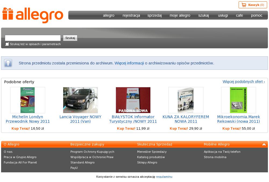Viewport: 269px width, 182px height.
Task: Open Praca w Grupie Allegro link
Action: point(20,157)
